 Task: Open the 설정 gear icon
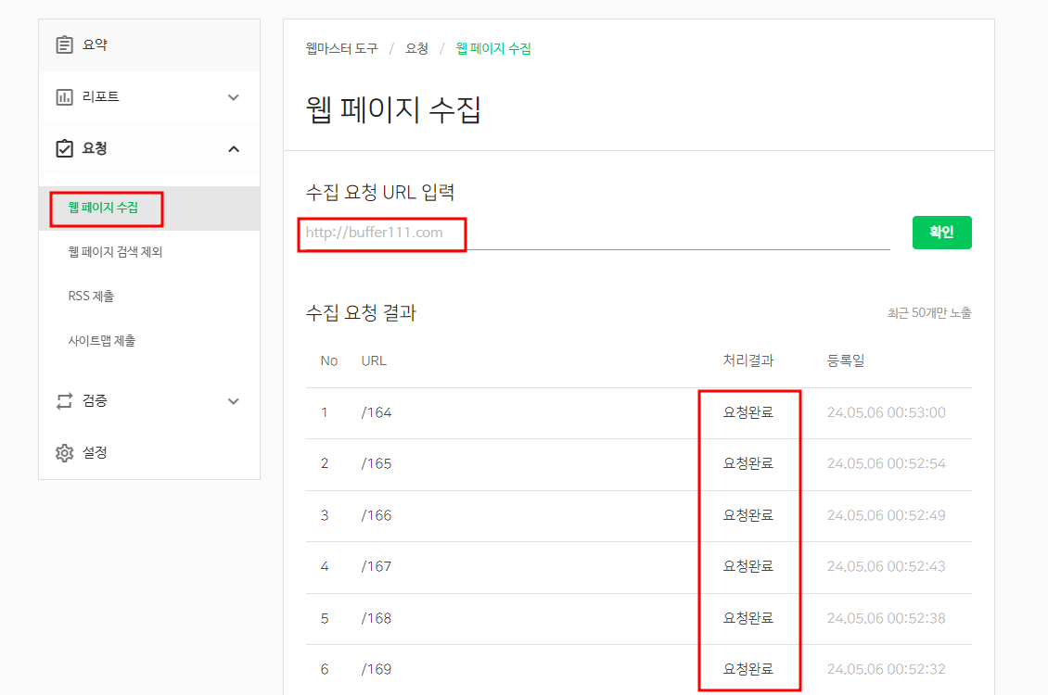[63, 452]
